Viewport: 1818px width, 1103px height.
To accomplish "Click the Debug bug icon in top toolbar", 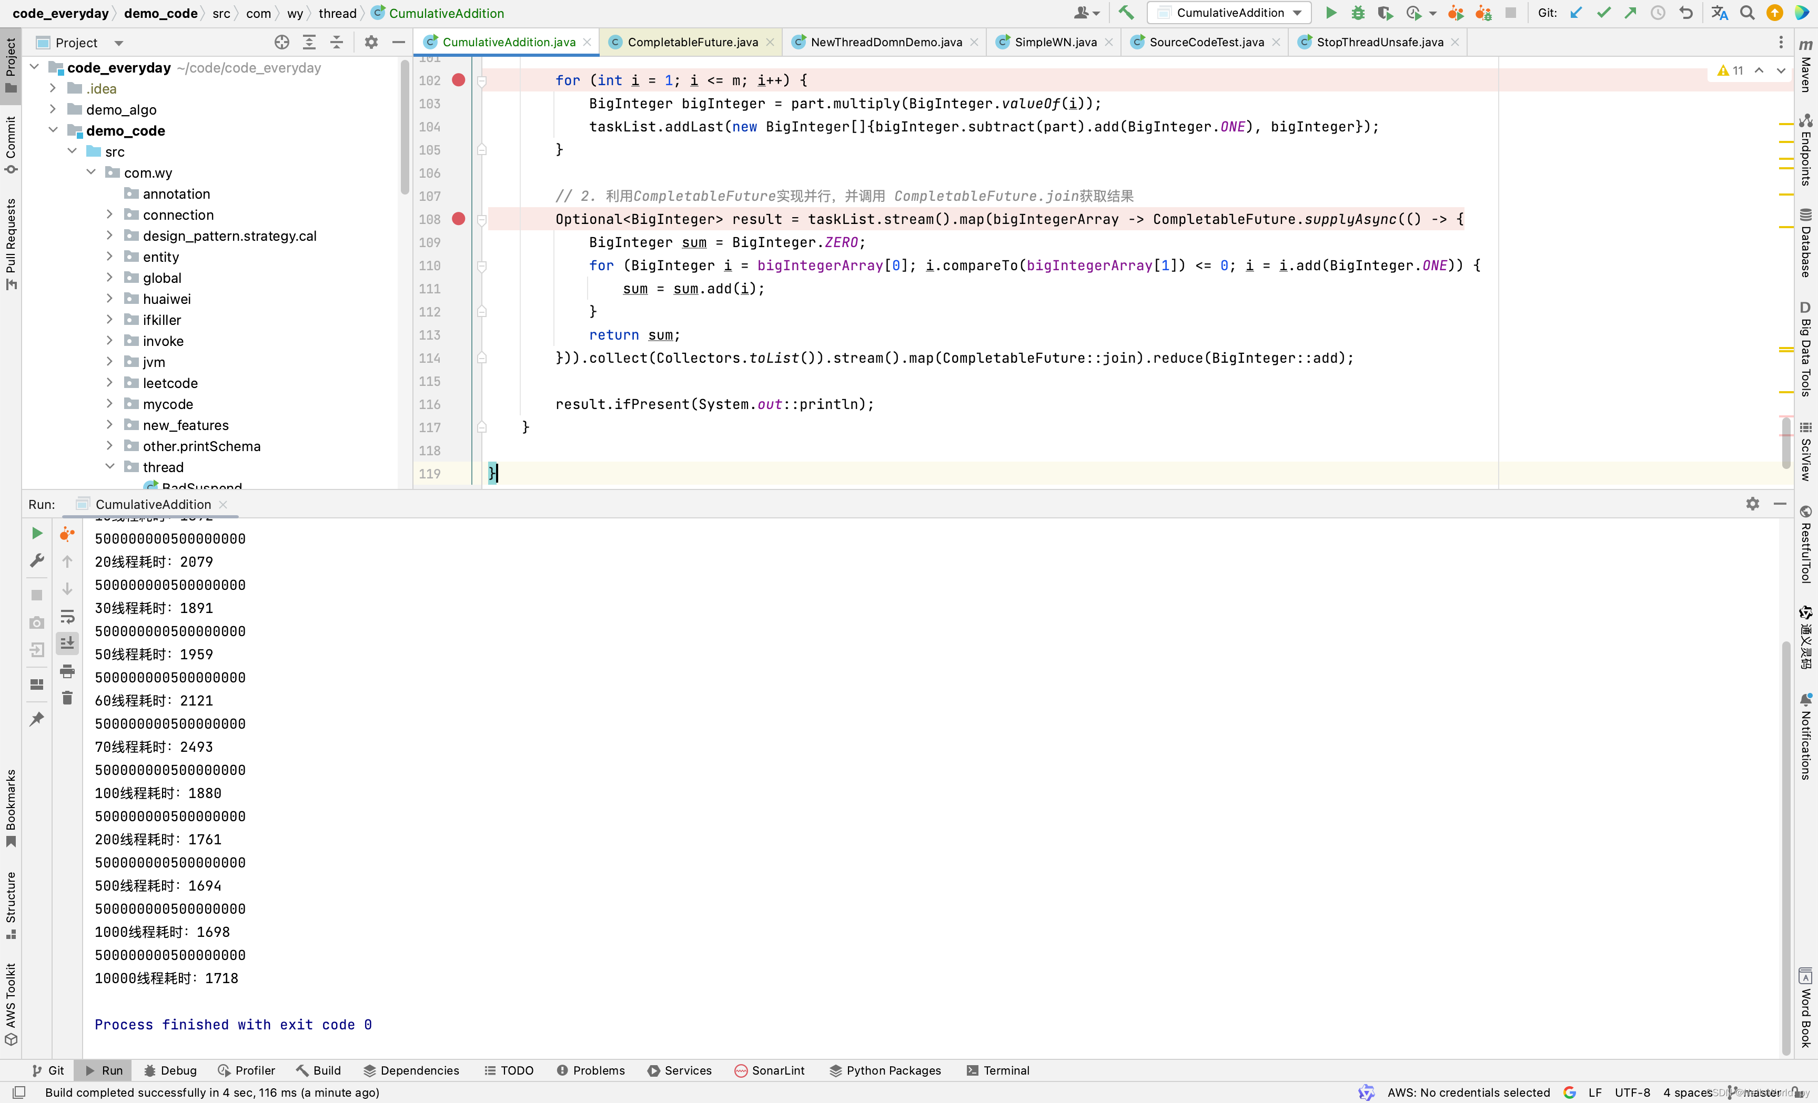I will point(1358,13).
